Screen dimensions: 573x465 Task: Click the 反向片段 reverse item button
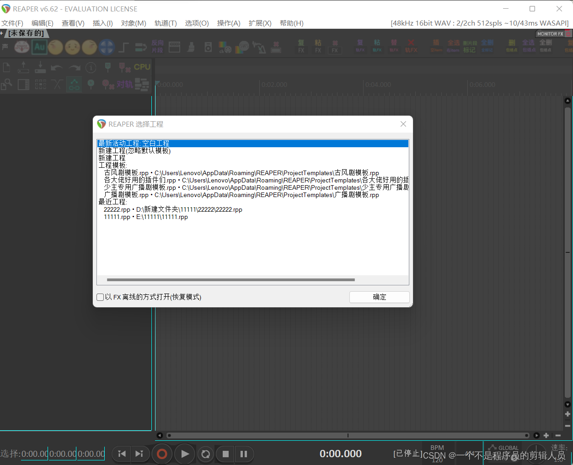157,46
